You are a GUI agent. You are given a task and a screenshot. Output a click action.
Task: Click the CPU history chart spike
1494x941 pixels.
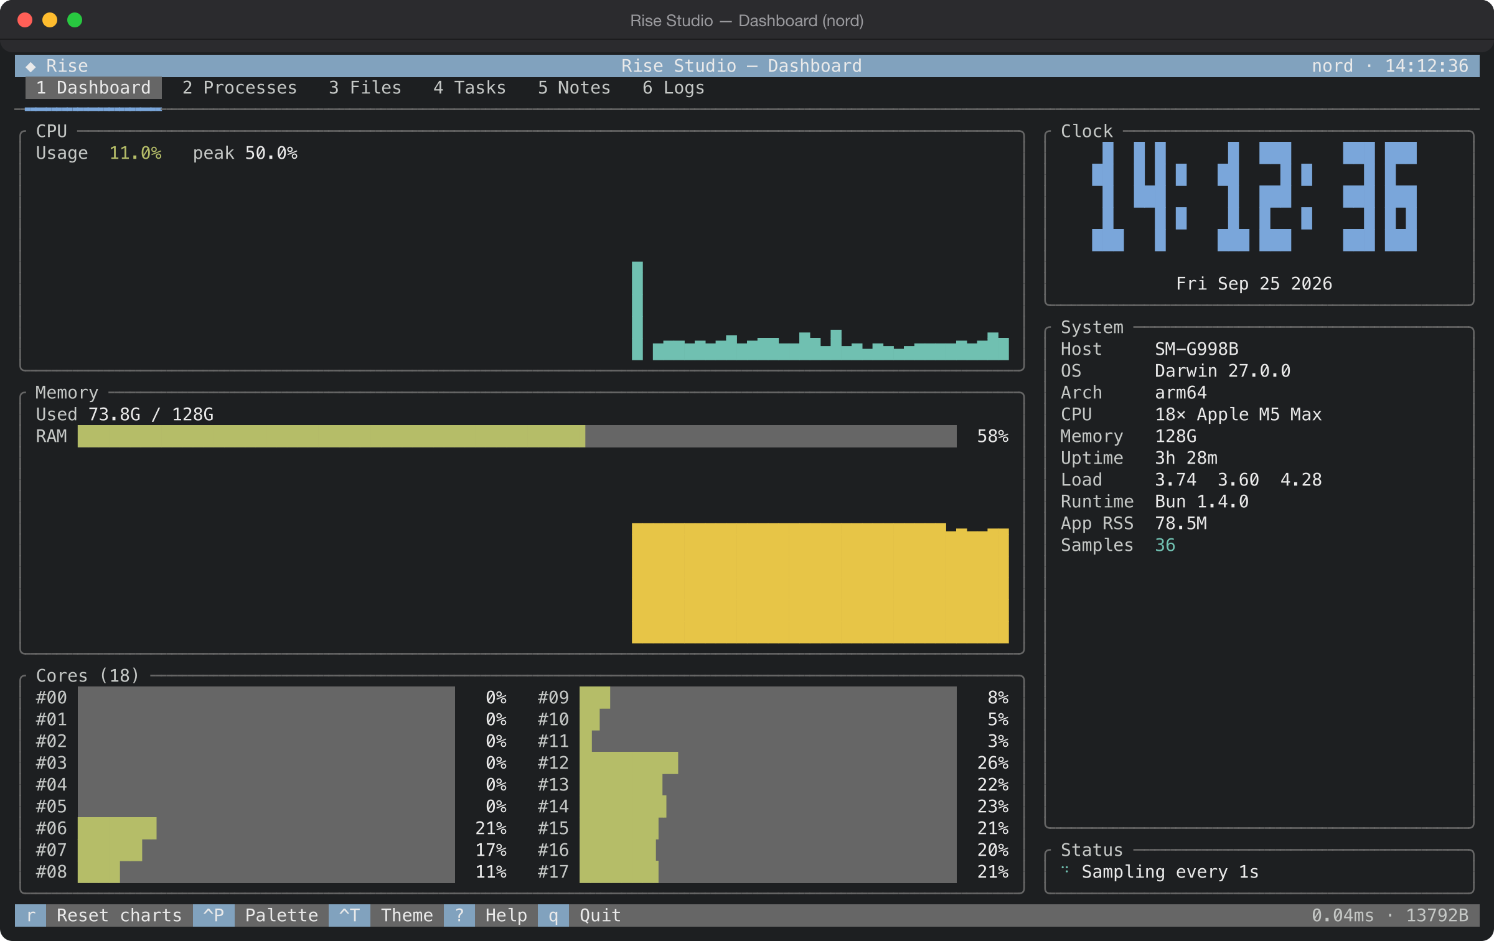click(637, 311)
